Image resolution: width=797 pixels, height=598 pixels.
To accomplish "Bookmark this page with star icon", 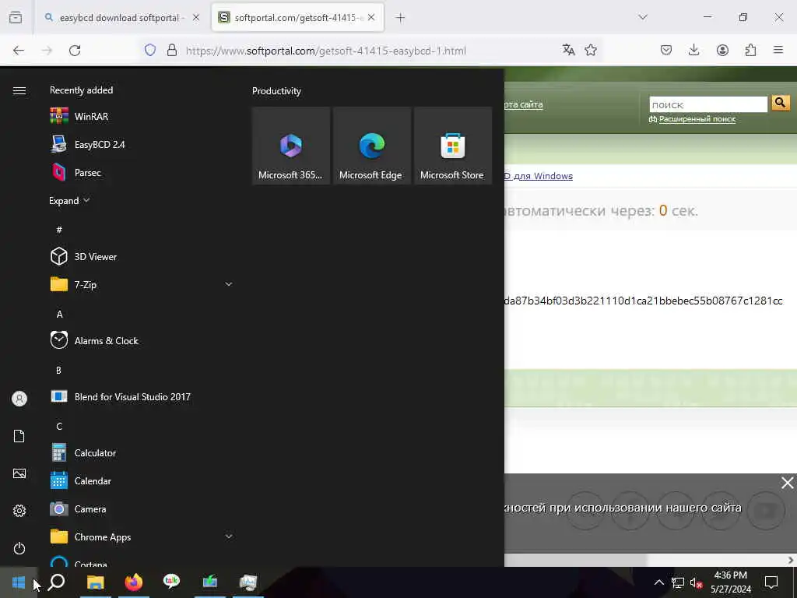I will (591, 50).
